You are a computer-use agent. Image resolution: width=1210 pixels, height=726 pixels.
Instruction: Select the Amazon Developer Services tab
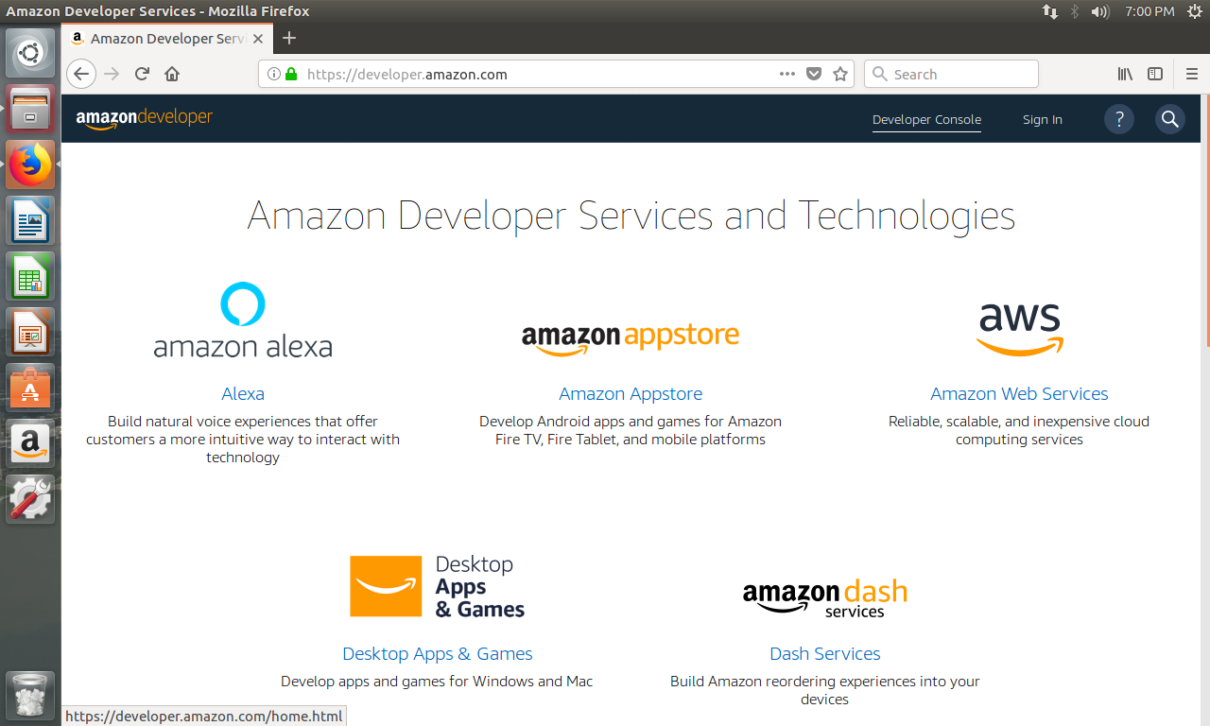pos(167,39)
